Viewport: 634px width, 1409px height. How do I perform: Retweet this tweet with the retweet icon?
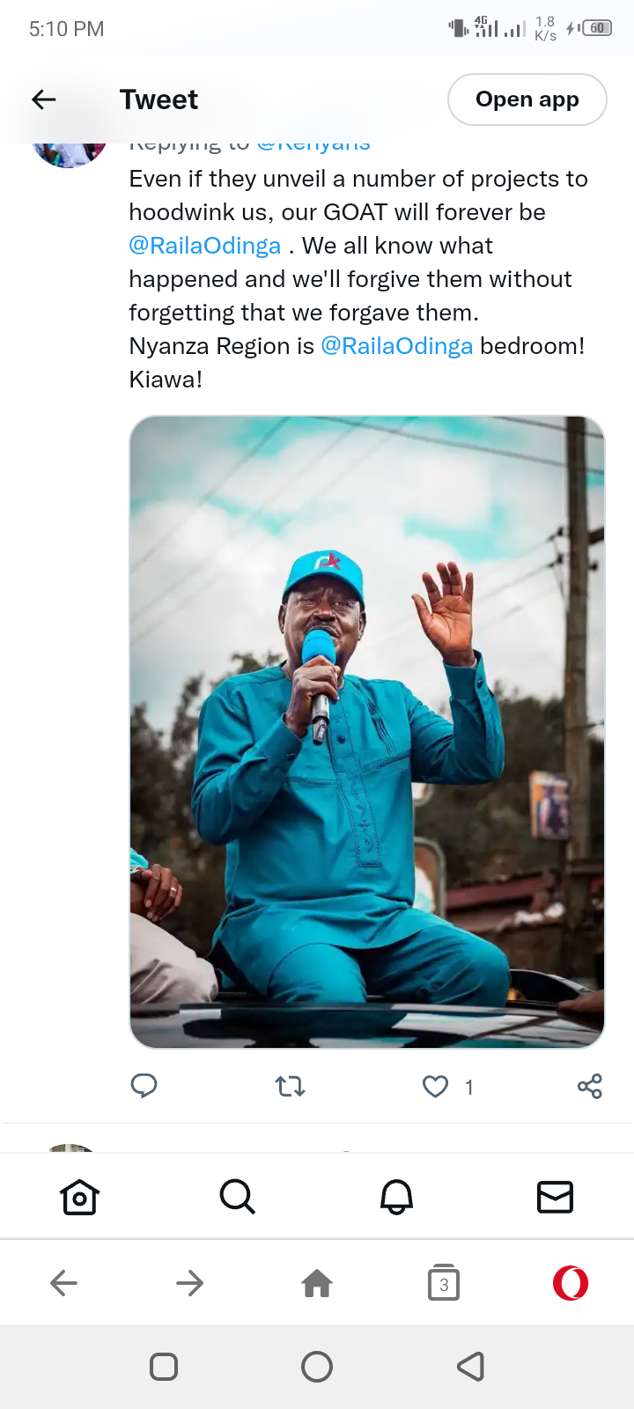pyautogui.click(x=290, y=1087)
